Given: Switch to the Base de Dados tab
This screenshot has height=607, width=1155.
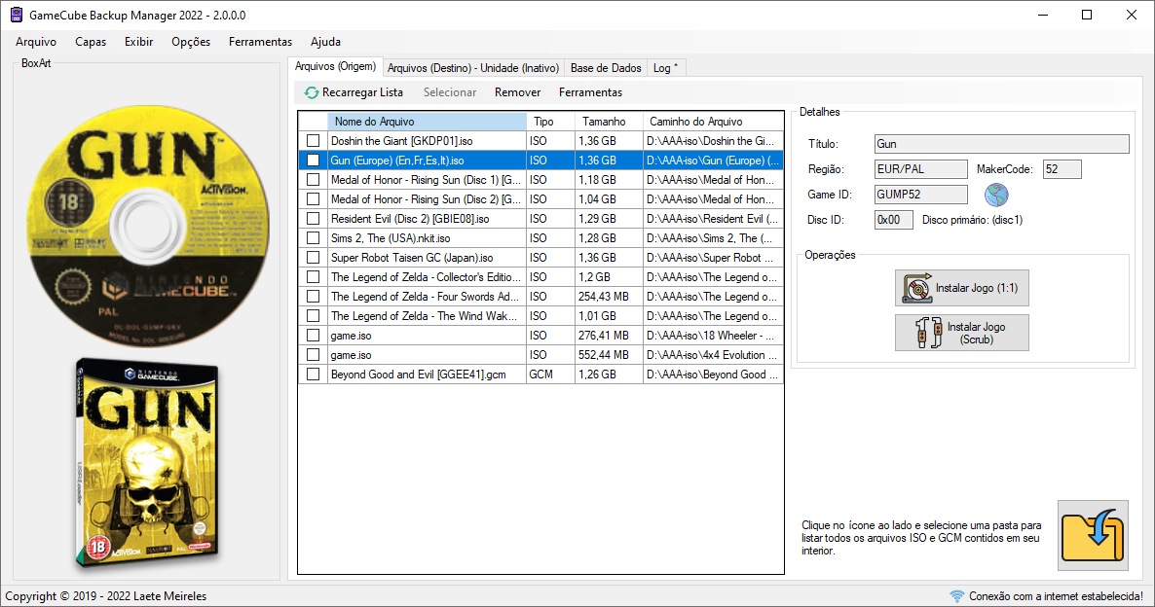Looking at the screenshot, I should (605, 68).
